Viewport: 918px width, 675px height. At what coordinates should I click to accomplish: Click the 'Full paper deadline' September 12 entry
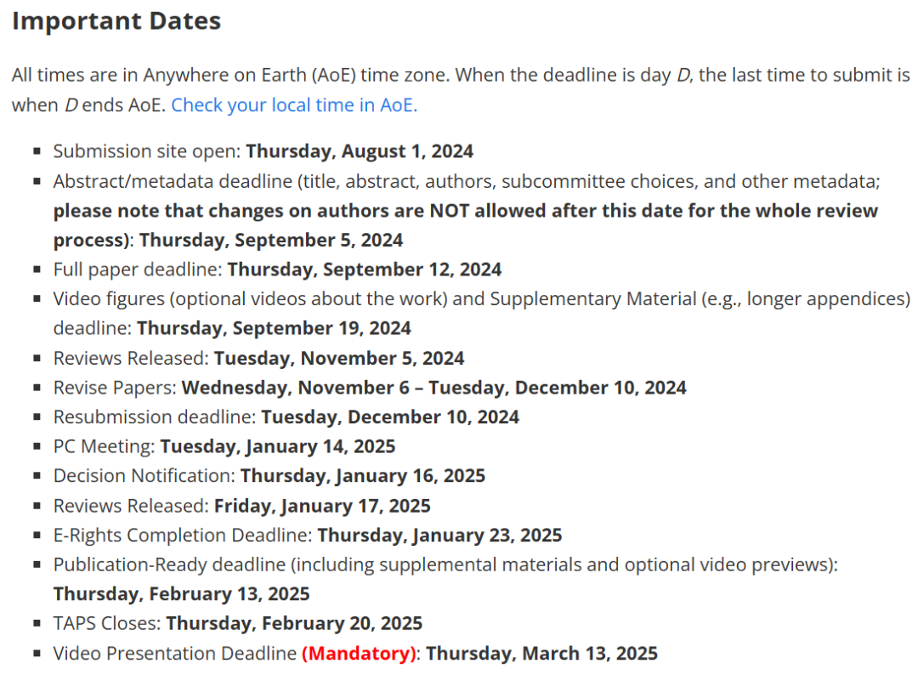(277, 269)
